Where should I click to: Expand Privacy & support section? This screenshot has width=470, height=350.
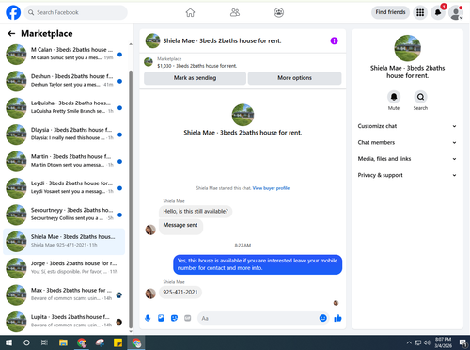click(x=407, y=175)
